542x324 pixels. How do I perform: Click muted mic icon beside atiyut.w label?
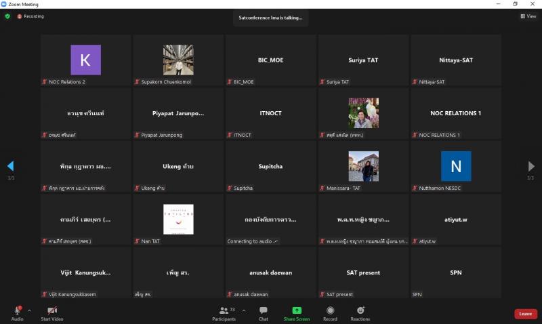coord(415,241)
